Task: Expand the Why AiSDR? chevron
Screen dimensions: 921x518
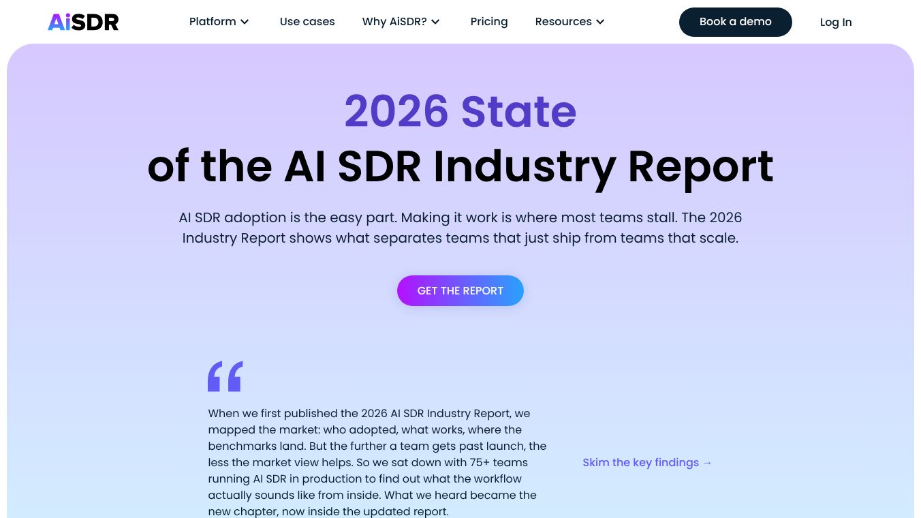Action: tap(435, 22)
